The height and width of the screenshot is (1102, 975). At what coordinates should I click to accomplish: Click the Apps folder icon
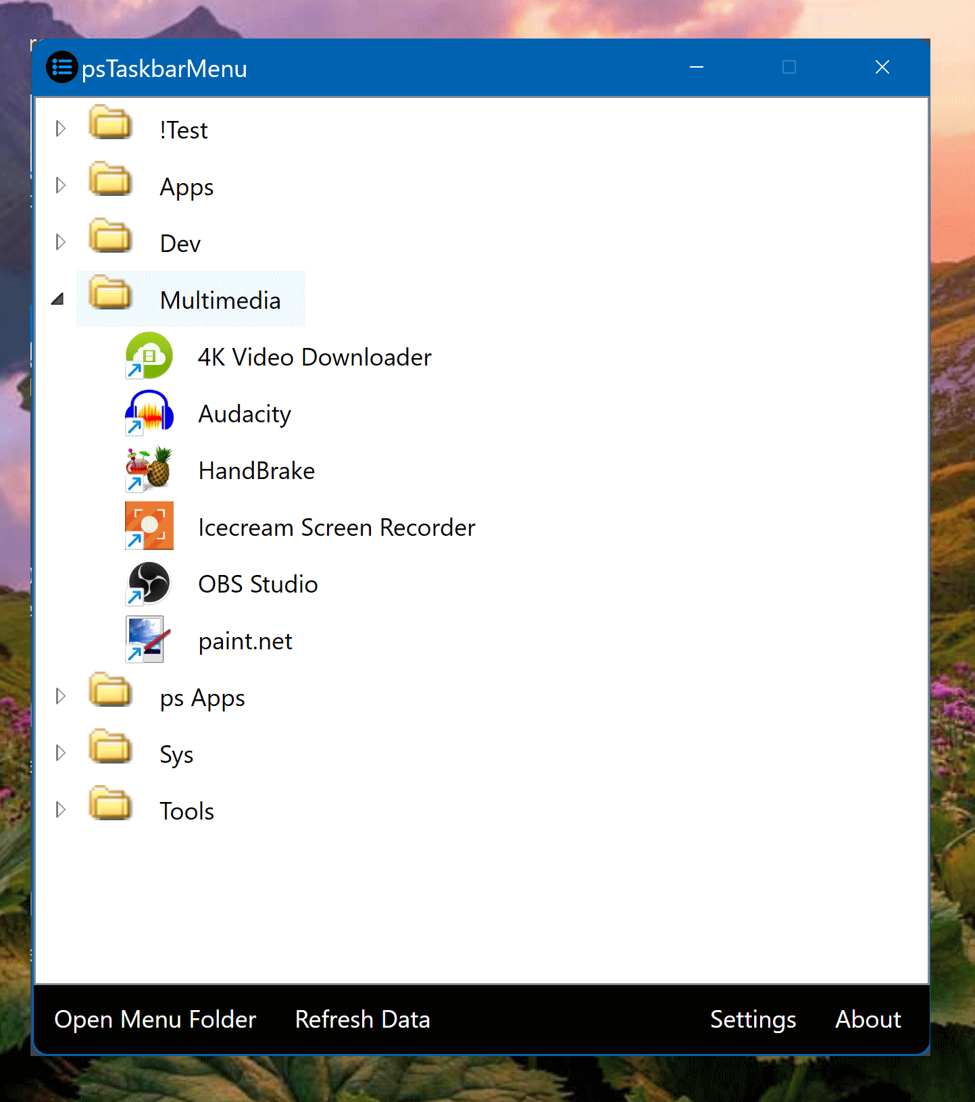tap(109, 178)
